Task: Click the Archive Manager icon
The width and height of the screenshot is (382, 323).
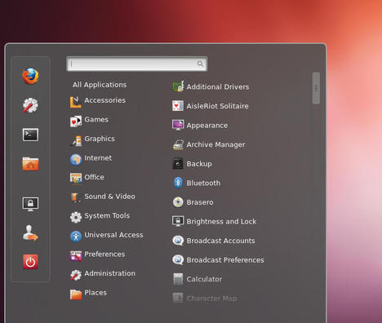Action: click(x=178, y=144)
